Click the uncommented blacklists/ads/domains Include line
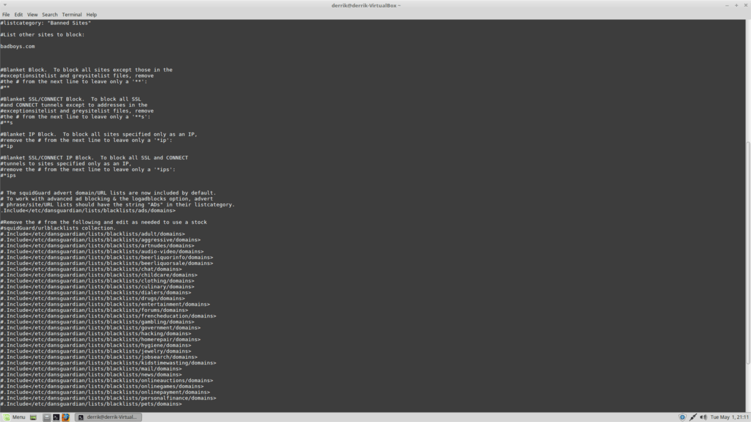This screenshot has width=751, height=422. pyautogui.click(x=88, y=211)
